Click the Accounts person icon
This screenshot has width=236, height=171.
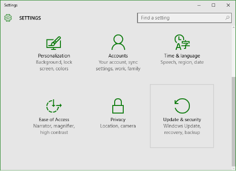click(118, 42)
